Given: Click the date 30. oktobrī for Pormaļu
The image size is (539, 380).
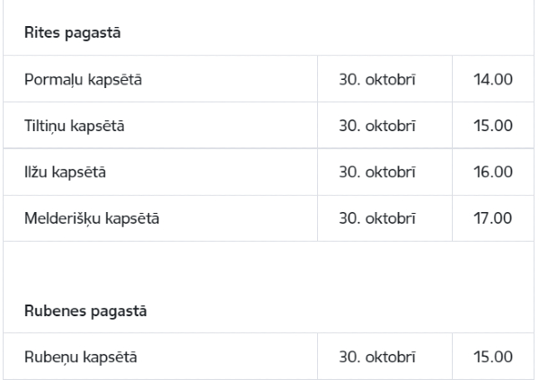Looking at the screenshot, I should [377, 80].
